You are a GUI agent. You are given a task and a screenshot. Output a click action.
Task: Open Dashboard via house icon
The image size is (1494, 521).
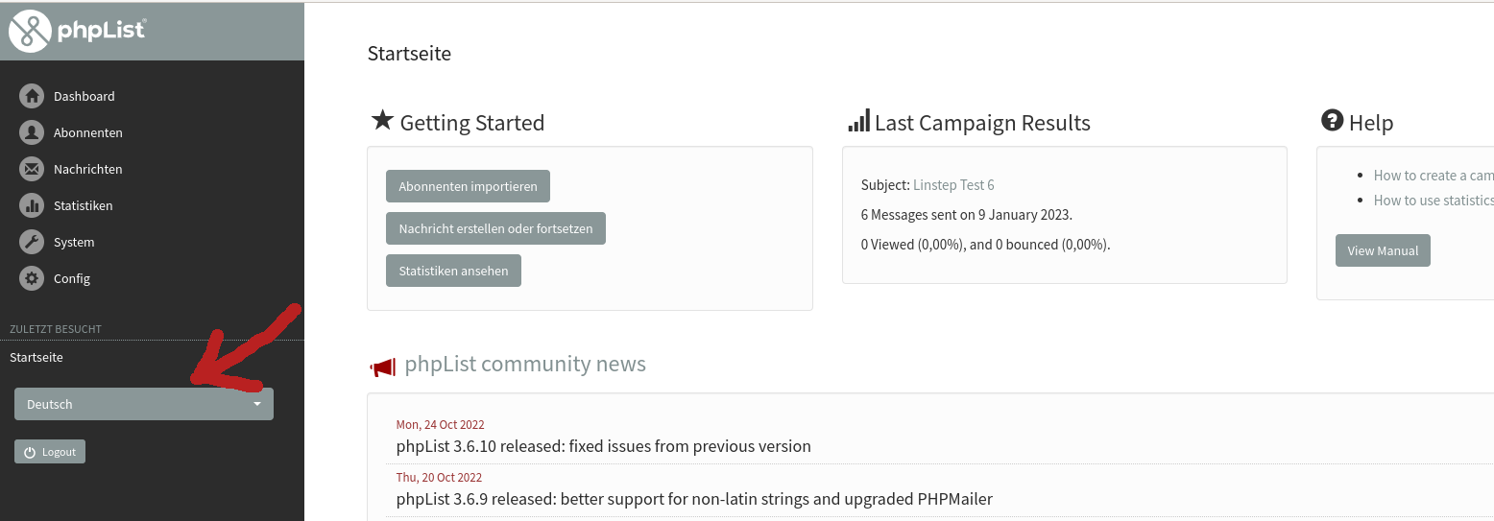pos(32,96)
